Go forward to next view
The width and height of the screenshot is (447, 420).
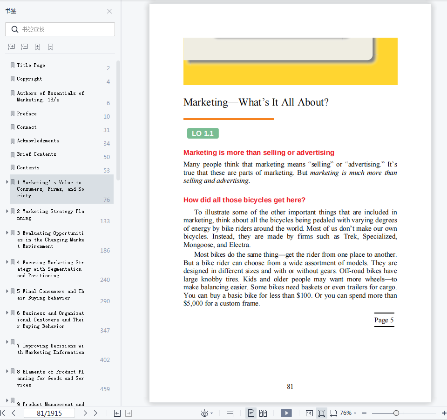[129, 413]
